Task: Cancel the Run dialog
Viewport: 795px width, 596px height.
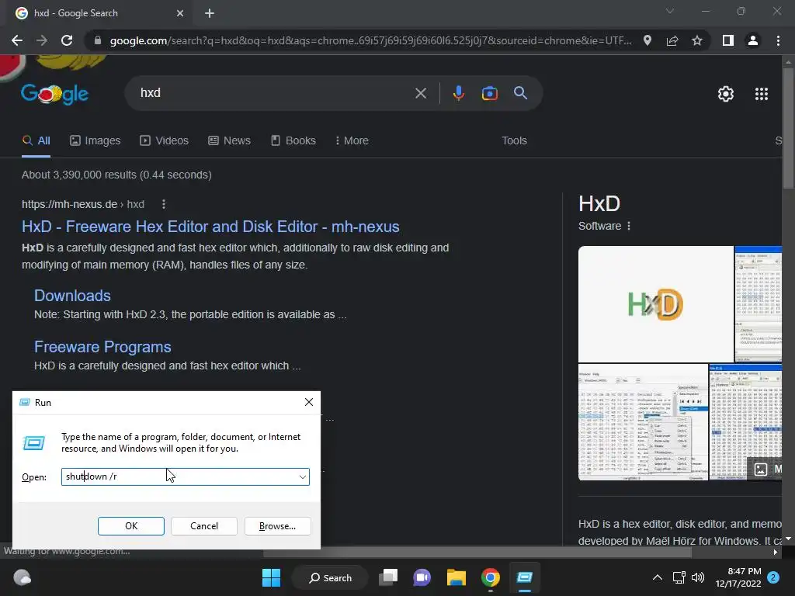Action: 204,526
